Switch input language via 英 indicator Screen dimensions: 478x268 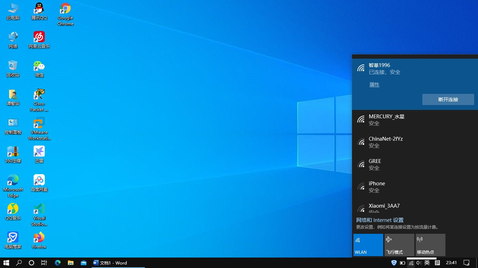click(427, 263)
